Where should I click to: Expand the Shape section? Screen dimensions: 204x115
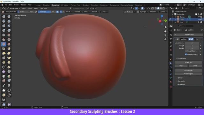[180, 78]
